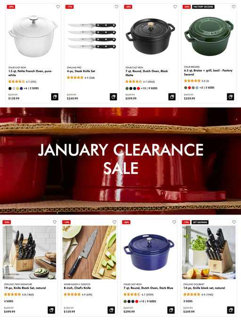The height and width of the screenshot is (322, 241).
Task: Expand +2 colors for Braise + grill
Action: coord(201,88)
